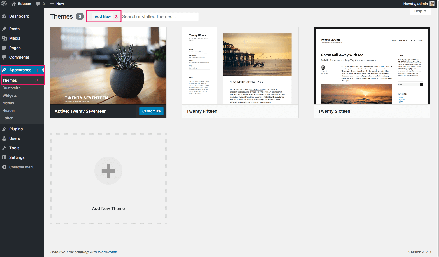Click the Dashboard gauge icon
This screenshot has width=439, height=257.
pyautogui.click(x=4, y=16)
